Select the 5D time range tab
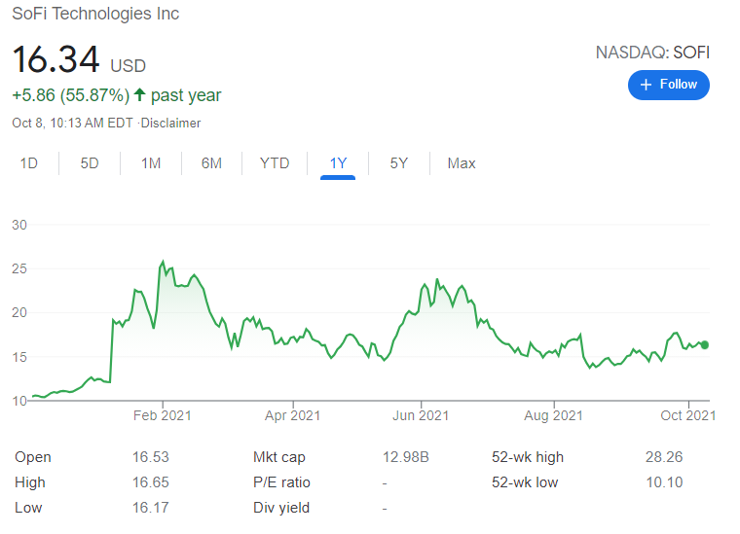The image size is (740, 534). (x=90, y=163)
